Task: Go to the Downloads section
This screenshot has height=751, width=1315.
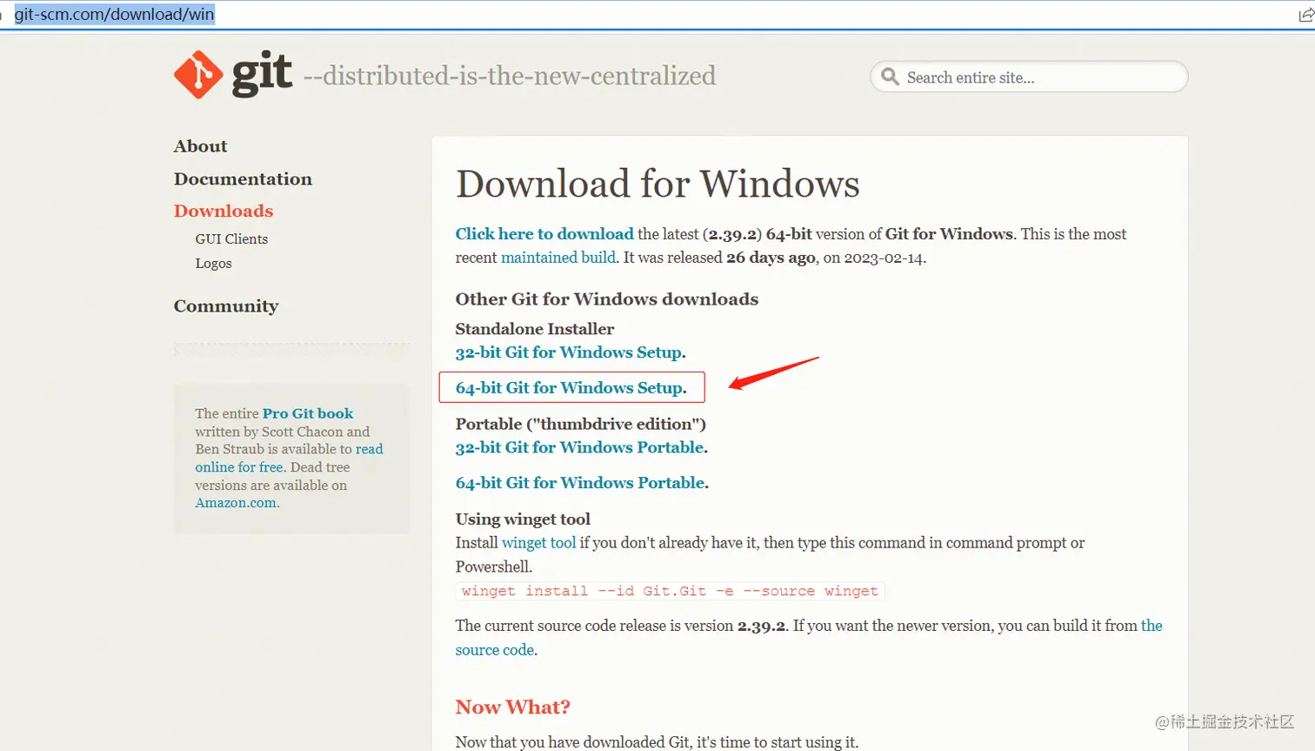Action: (224, 211)
